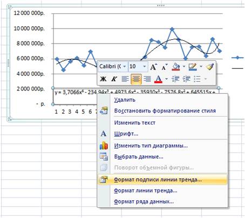Open the font size 10 dropdown

tap(144, 67)
